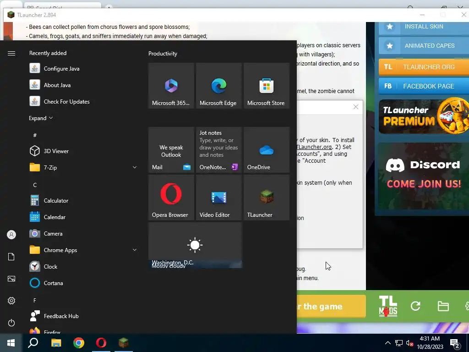Open Video Editor tile
The image size is (469, 352).
point(218,198)
